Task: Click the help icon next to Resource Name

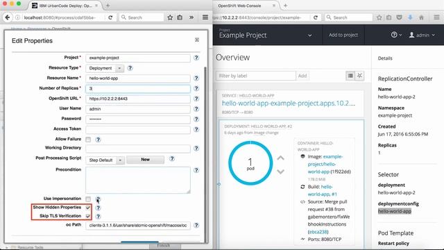Action: click(x=196, y=78)
